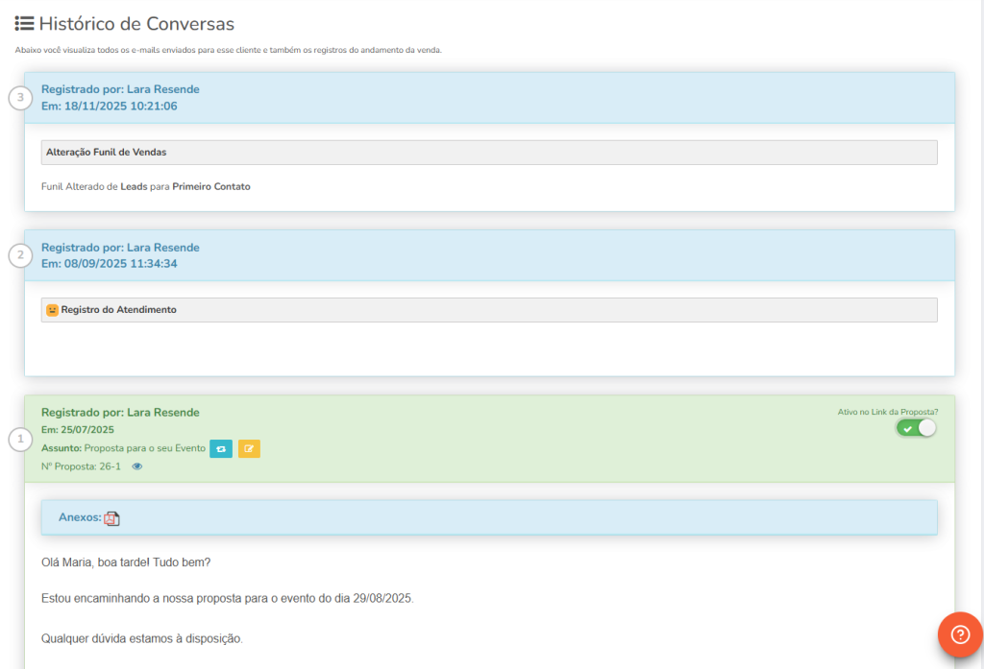Open the orange help question mark button
This screenshot has width=984, height=669.
(960, 634)
